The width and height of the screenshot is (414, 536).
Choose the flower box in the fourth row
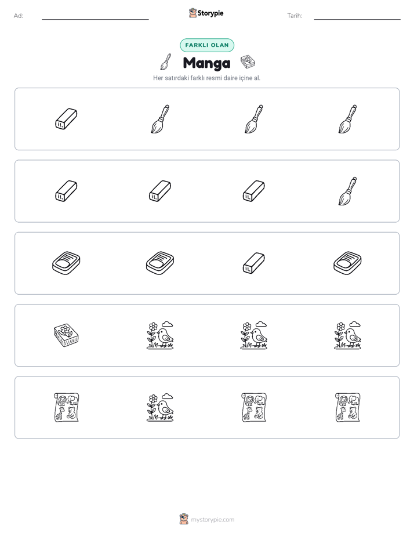(66, 335)
